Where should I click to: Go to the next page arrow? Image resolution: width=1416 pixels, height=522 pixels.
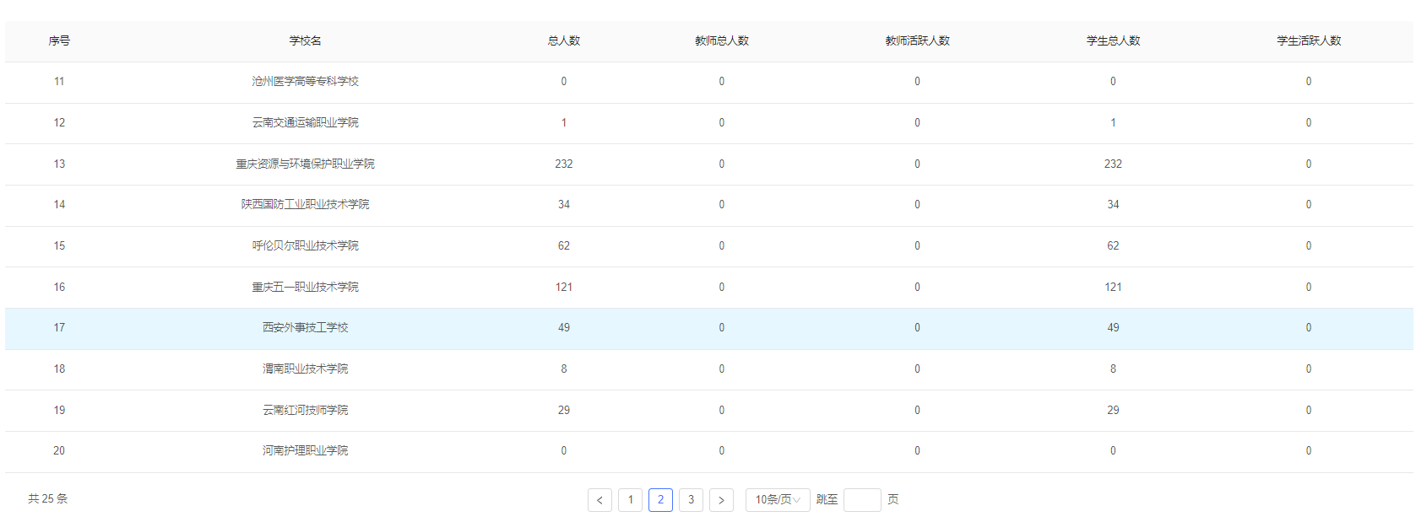coord(721,500)
